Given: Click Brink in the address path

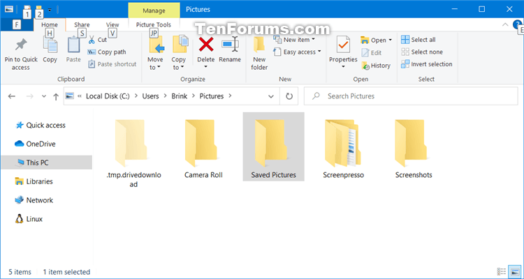Looking at the screenshot, I should (180, 96).
